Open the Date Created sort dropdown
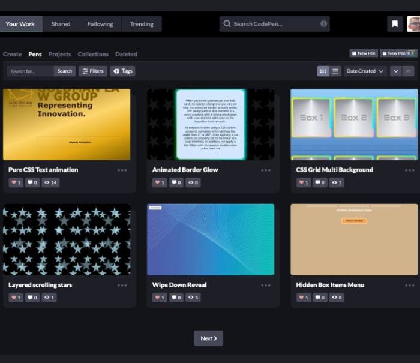Screen dimensions: 420x363 (365, 71)
